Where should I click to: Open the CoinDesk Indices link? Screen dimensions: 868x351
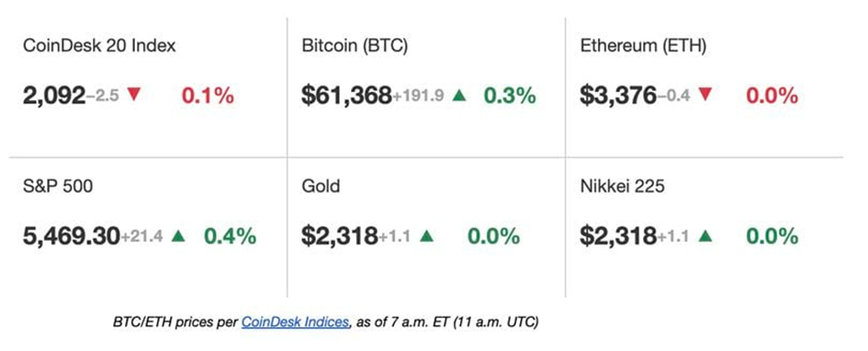(295, 323)
